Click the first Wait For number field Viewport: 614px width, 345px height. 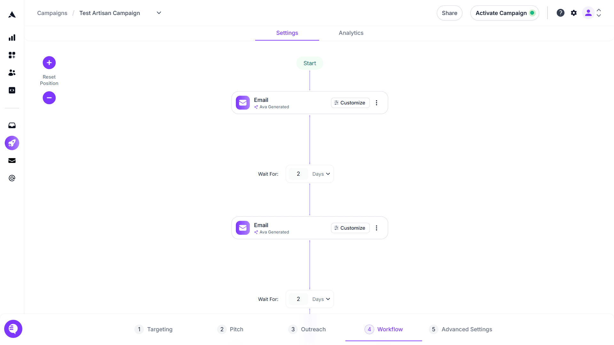click(x=298, y=174)
